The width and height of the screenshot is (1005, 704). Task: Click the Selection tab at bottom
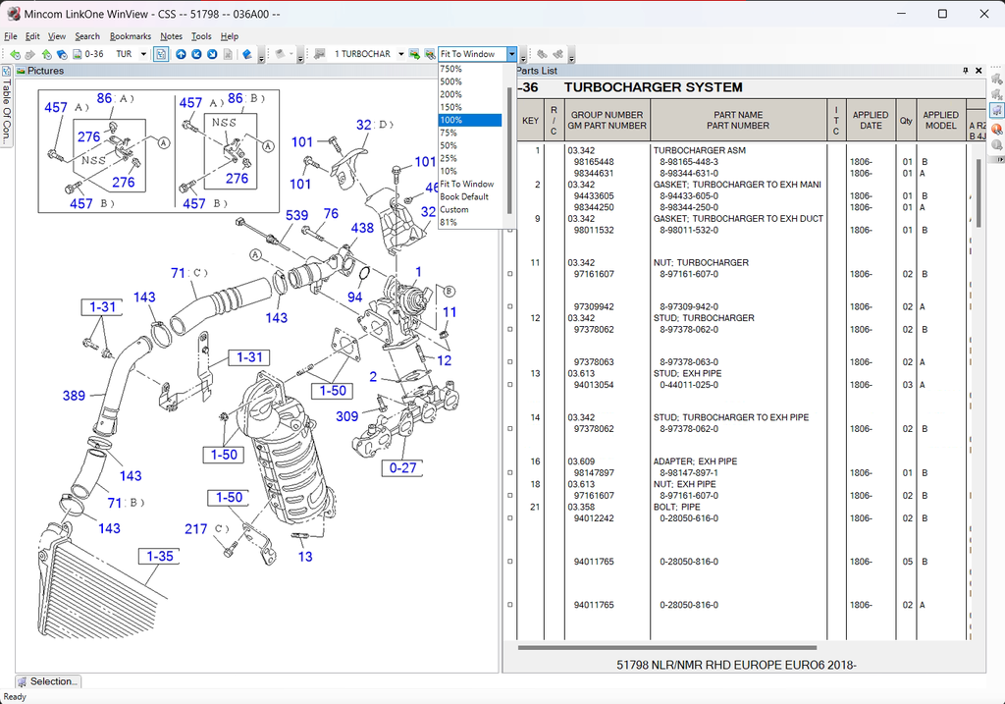[x=47, y=681]
